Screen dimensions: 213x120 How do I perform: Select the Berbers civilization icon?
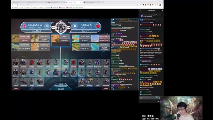[106, 63]
